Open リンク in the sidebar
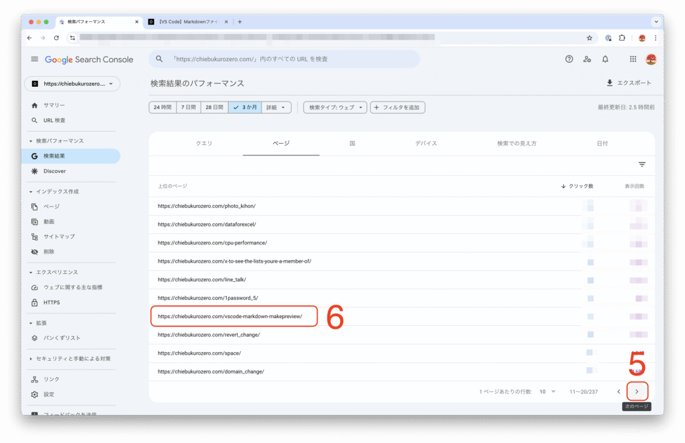 (72, 380)
